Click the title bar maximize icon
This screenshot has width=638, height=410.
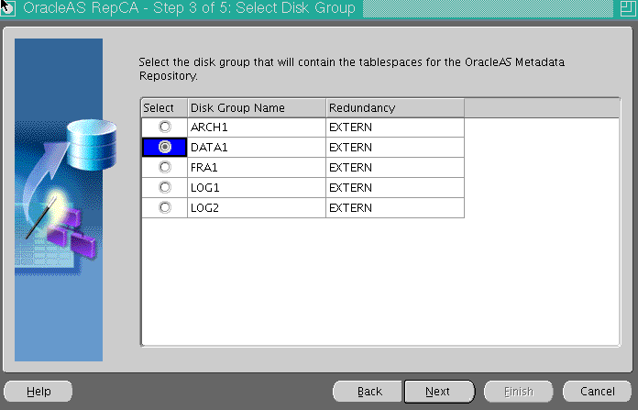(x=628, y=8)
